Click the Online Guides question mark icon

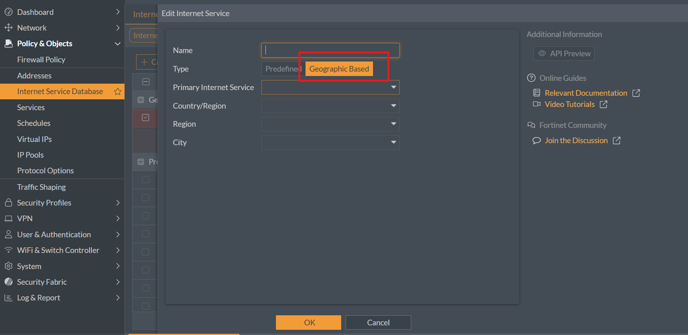[x=531, y=78]
